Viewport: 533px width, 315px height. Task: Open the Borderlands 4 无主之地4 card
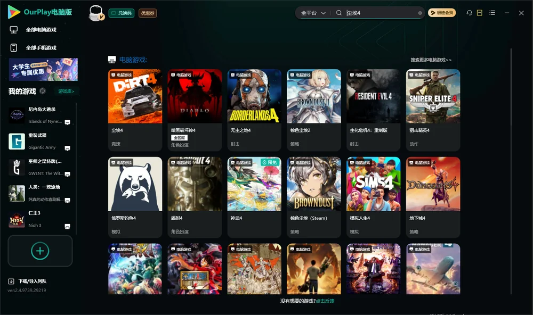point(254,110)
